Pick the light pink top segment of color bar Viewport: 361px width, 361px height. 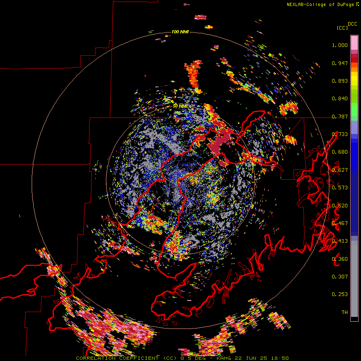click(354, 43)
